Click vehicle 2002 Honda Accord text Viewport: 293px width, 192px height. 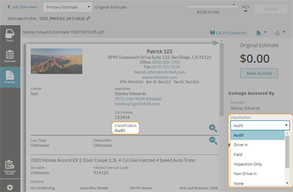tap(113, 160)
